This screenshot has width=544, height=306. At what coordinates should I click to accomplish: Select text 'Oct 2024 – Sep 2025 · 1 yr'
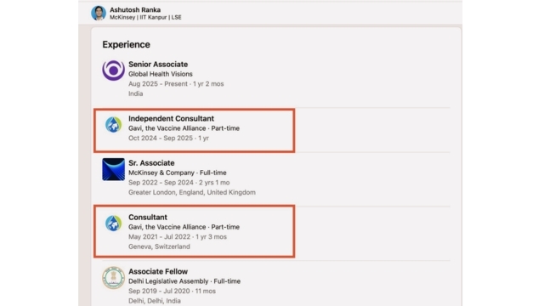(x=168, y=138)
